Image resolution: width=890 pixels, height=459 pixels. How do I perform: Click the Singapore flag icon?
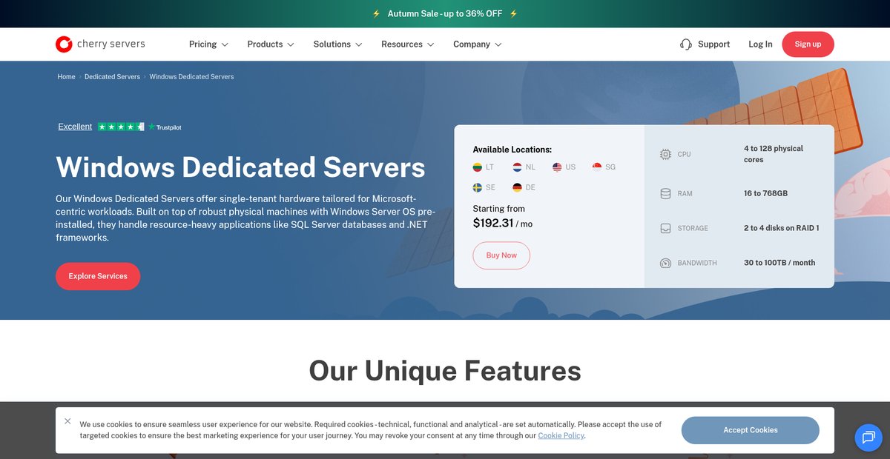pyautogui.click(x=597, y=167)
